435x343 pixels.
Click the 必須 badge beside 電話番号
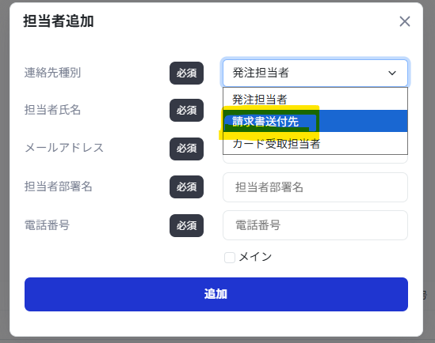click(186, 225)
